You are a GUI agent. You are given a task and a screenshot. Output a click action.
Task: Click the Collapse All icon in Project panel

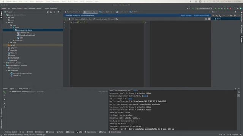tap(54, 12)
